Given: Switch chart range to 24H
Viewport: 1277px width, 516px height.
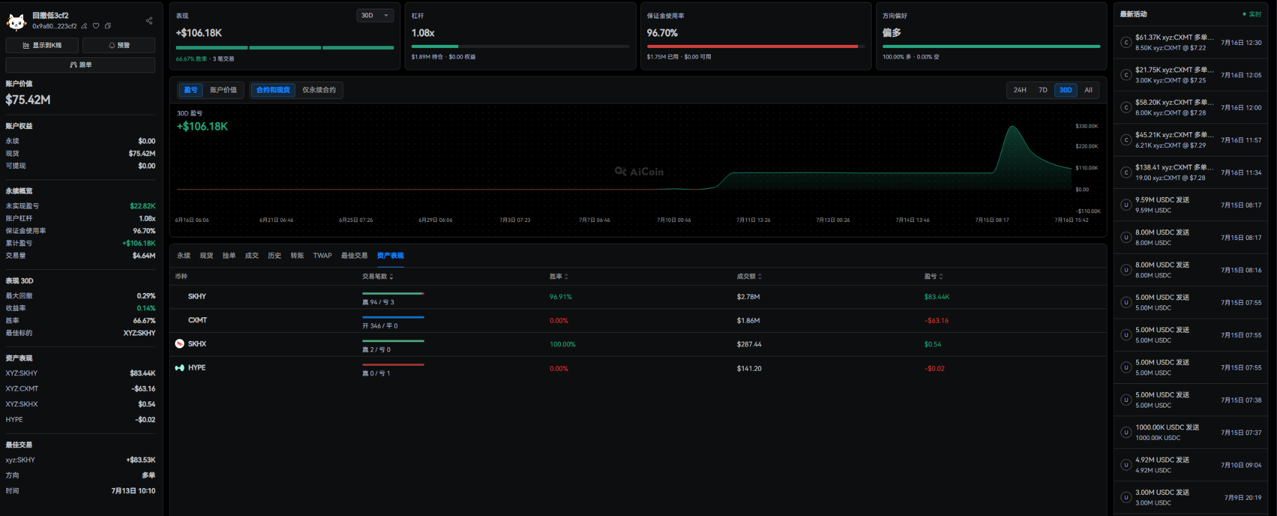Looking at the screenshot, I should (1020, 90).
